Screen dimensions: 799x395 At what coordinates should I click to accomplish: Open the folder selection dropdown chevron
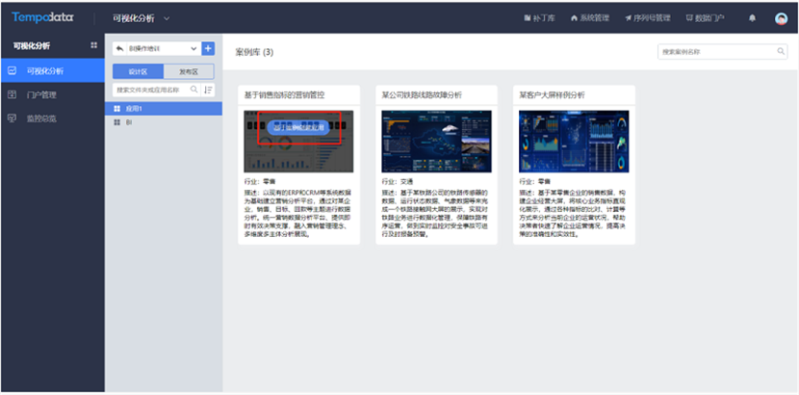(193, 48)
